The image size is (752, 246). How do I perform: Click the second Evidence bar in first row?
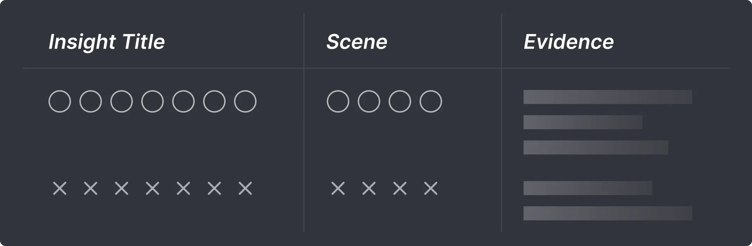pyautogui.click(x=583, y=122)
